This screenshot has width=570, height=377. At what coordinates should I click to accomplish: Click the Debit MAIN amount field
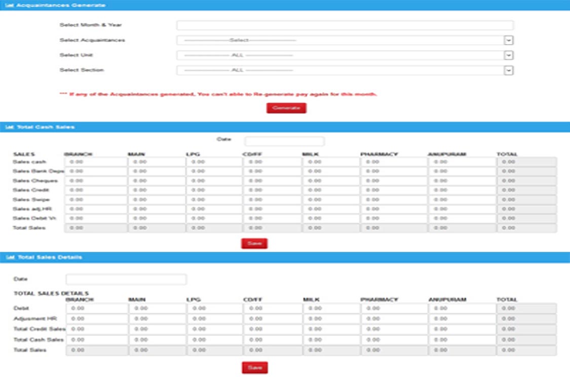157,308
